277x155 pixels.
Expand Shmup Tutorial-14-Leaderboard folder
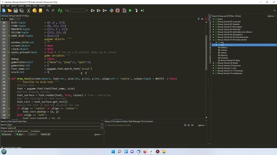point(213,73)
